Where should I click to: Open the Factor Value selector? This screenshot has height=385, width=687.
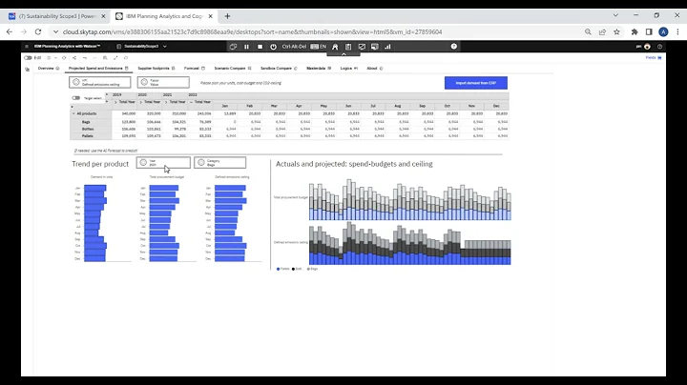[163, 82]
